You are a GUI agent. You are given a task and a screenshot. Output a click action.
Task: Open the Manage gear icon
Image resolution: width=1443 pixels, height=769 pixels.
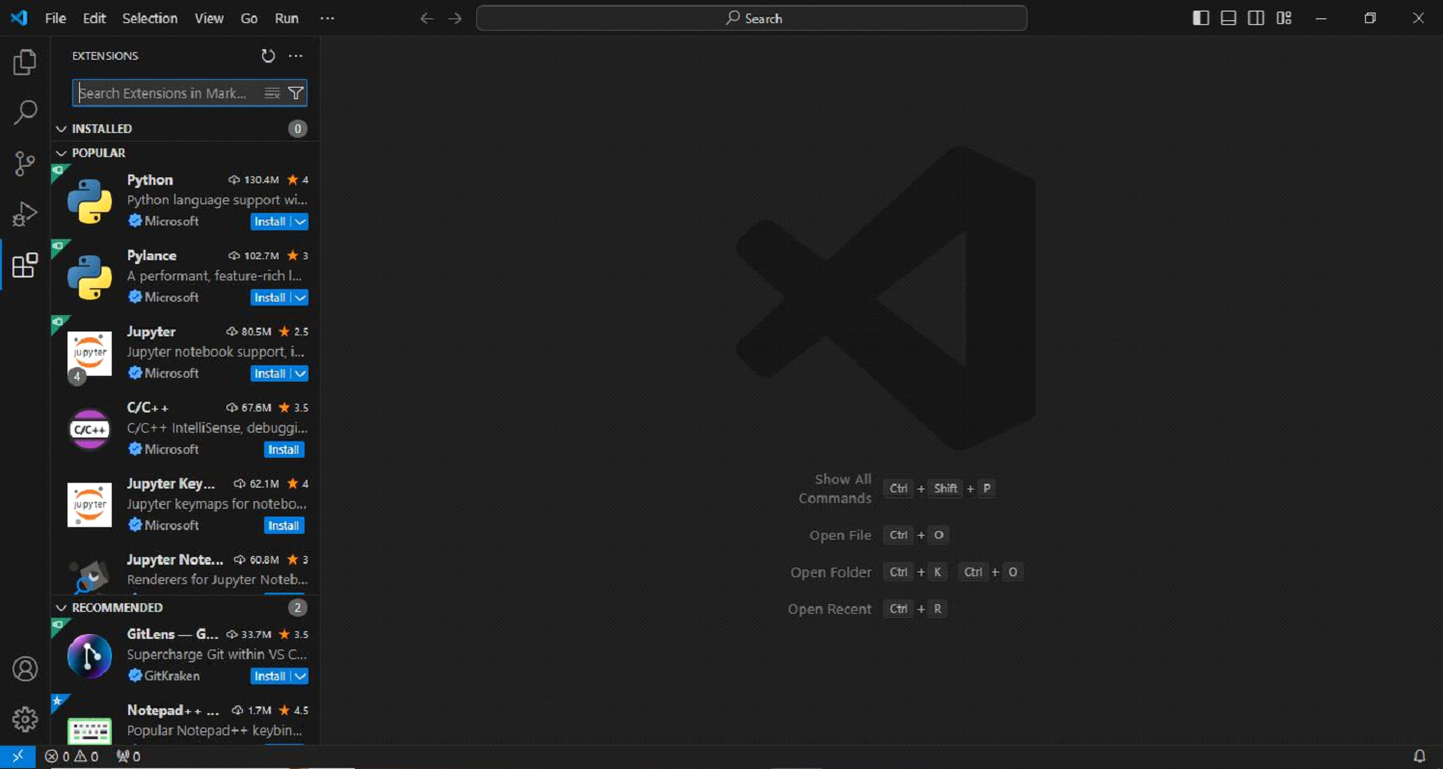(25, 719)
